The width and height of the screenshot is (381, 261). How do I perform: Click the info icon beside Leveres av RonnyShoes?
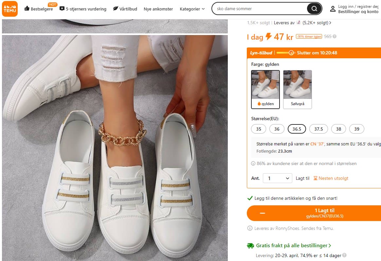tap(250, 228)
